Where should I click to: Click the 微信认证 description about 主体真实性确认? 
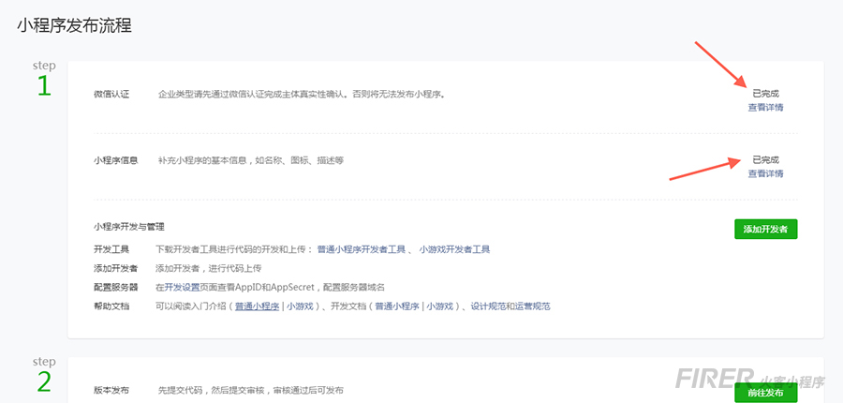[x=302, y=95]
